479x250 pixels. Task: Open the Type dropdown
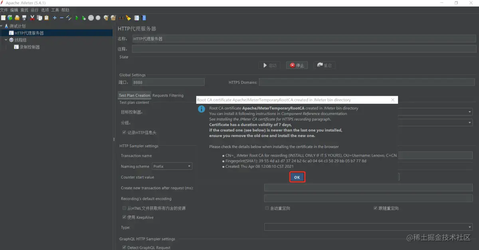[368, 227]
